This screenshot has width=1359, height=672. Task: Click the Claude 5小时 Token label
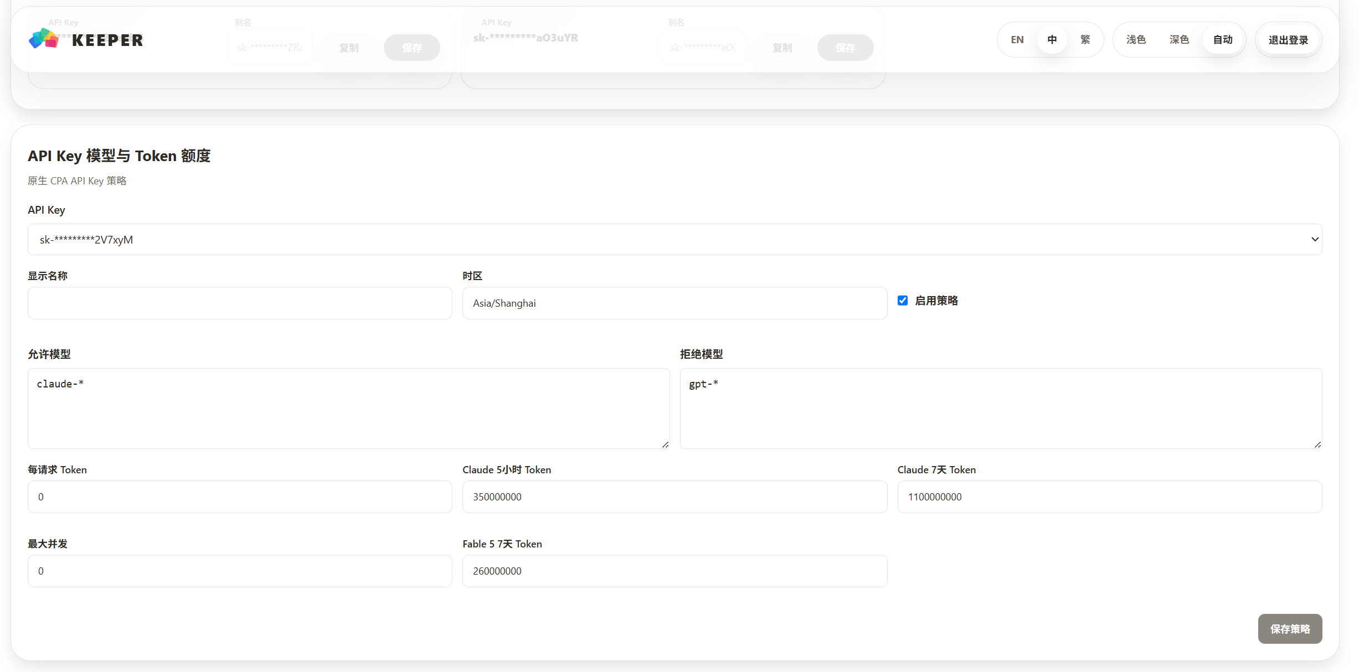pyautogui.click(x=507, y=470)
